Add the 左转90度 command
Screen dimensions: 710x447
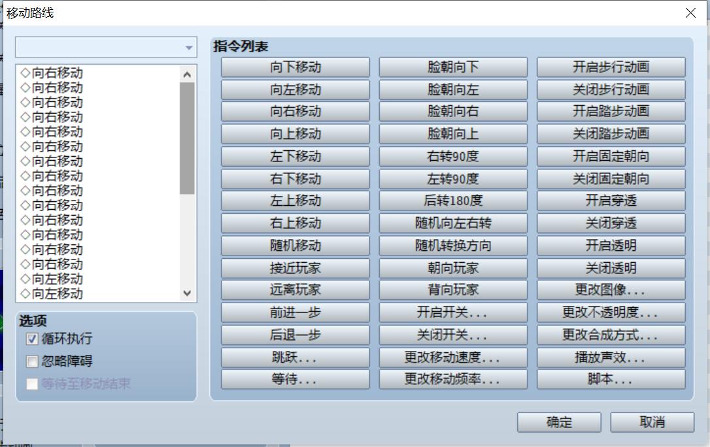pos(453,178)
